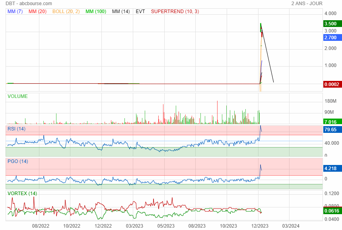The image size is (342, 230).
Task: Click the 4.218 PGO value tag
Action: click(332, 169)
